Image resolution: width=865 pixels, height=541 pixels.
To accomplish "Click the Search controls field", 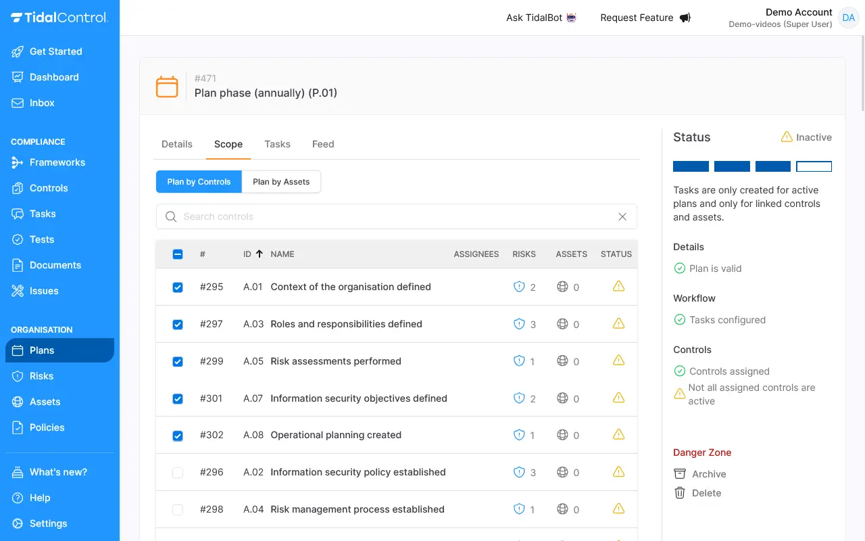I will pos(396,216).
